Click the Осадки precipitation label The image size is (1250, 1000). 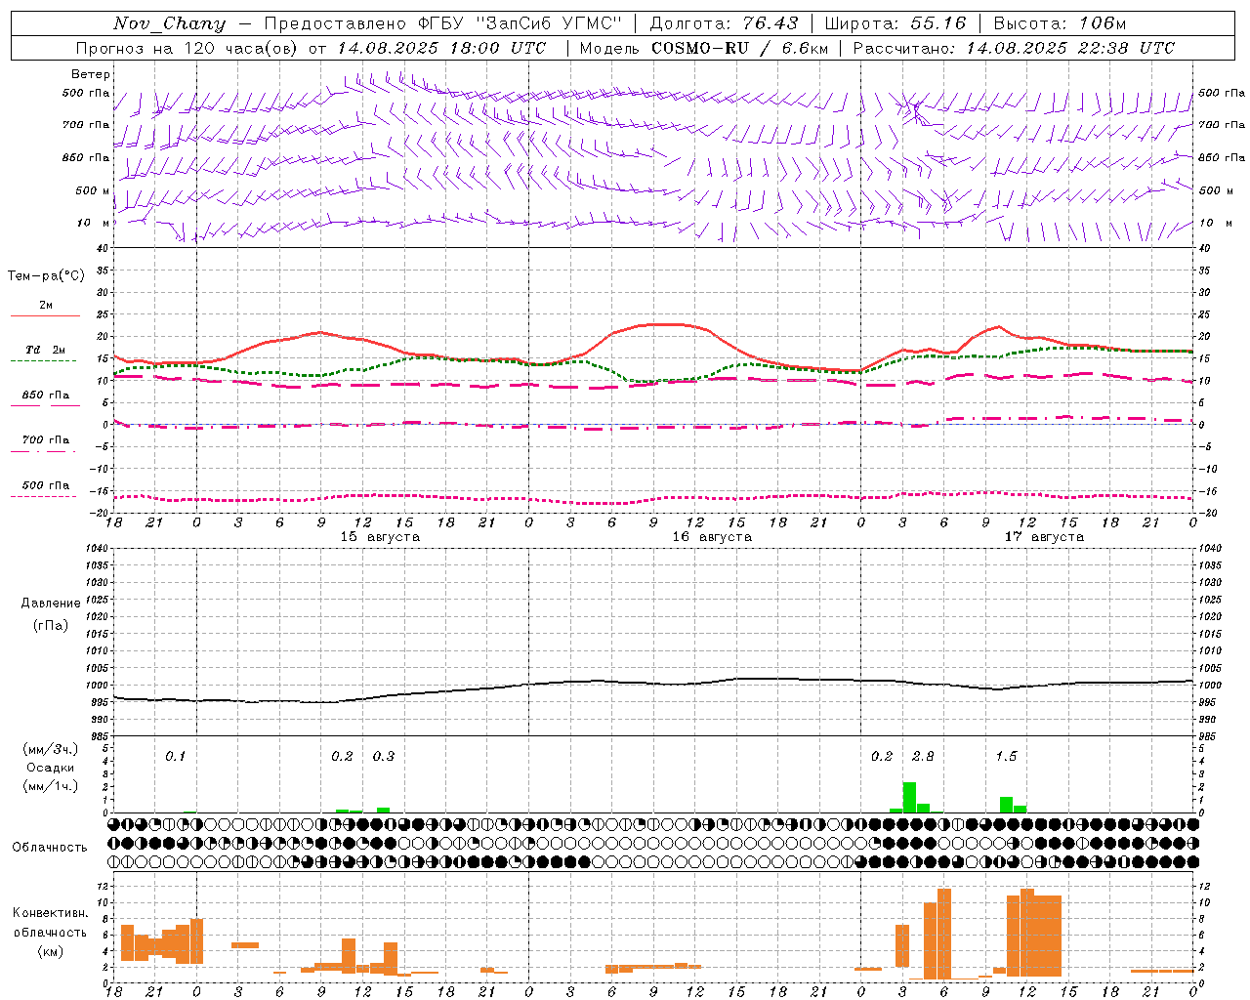pyautogui.click(x=50, y=768)
